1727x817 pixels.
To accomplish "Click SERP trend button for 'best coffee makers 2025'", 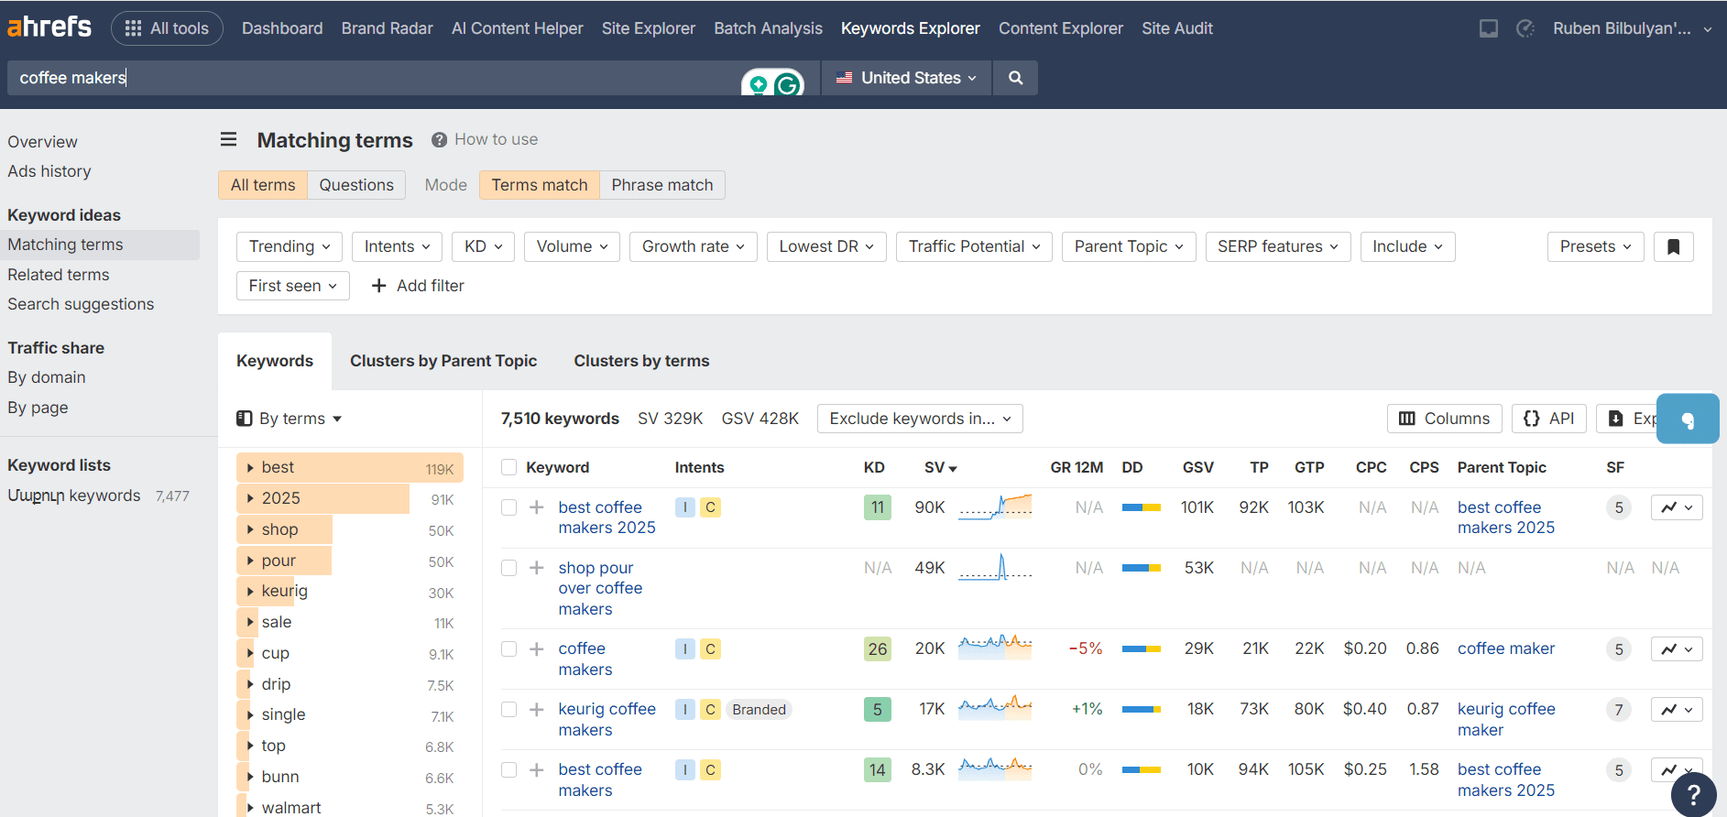I will [x=1677, y=507].
